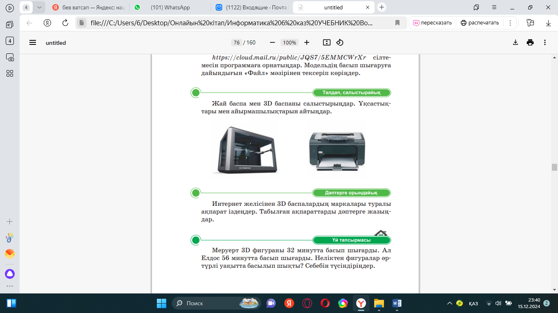
Task: Open the three-dot menu beside распечатать
Action: [x=510, y=23]
